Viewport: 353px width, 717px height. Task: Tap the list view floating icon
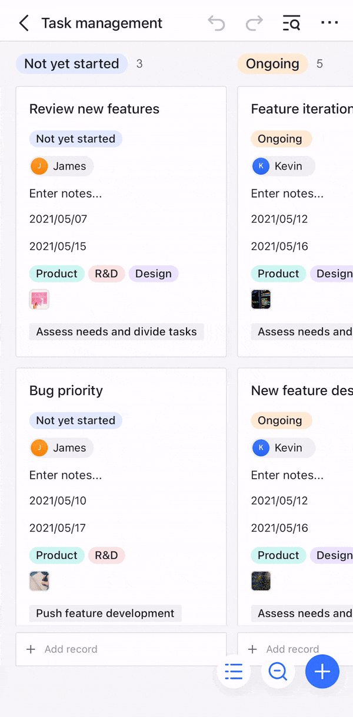(234, 672)
